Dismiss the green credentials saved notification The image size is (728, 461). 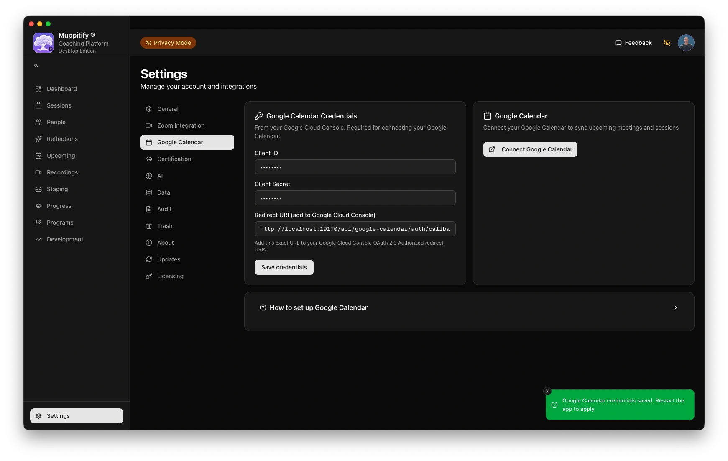(x=547, y=391)
